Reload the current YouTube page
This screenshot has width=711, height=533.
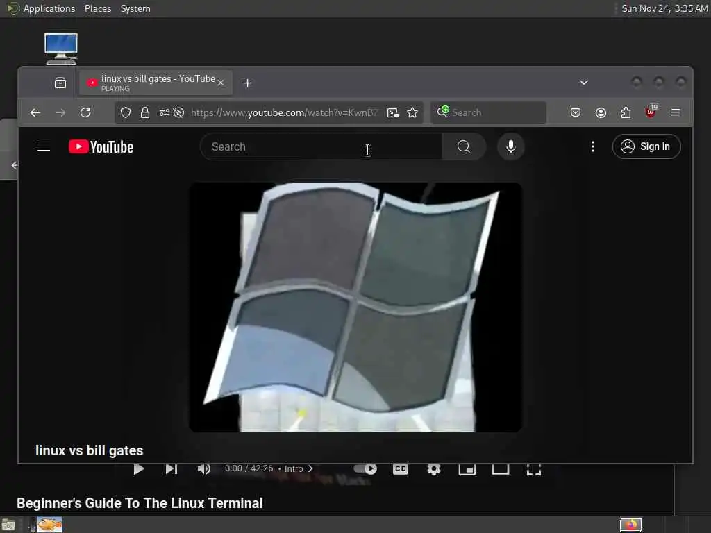pos(85,112)
